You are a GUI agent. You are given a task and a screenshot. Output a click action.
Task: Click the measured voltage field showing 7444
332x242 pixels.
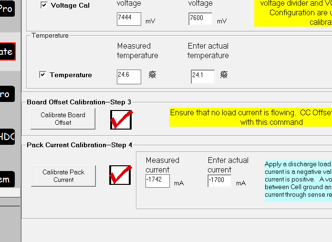[x=129, y=19]
